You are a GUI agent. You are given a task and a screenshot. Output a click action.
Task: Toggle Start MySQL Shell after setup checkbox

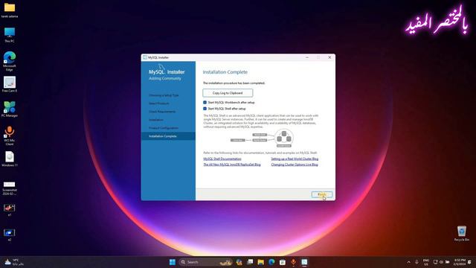click(x=205, y=109)
